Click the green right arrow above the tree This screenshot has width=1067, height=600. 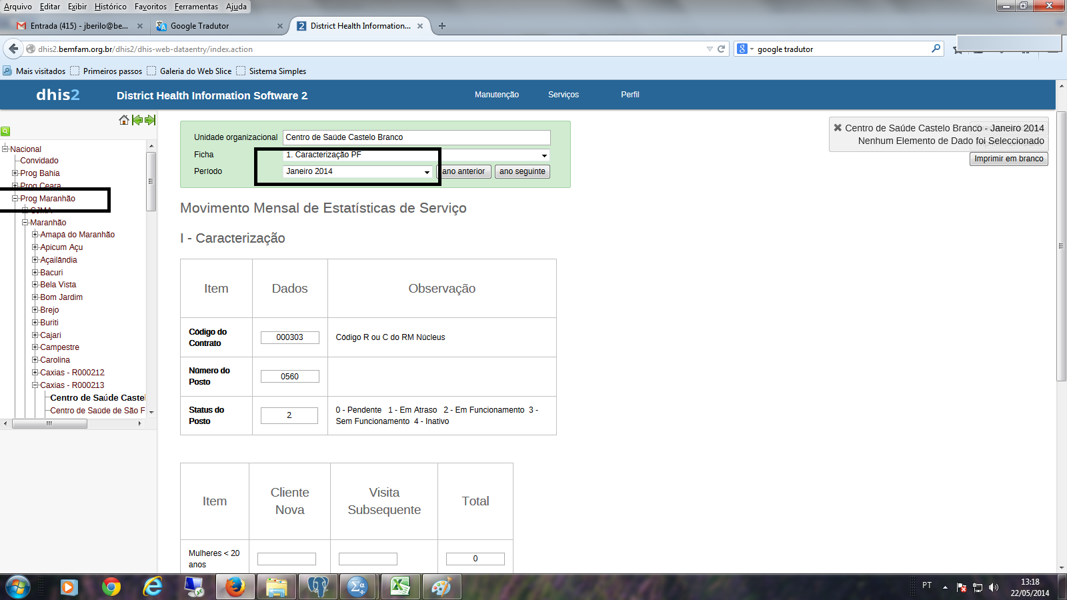tap(150, 120)
